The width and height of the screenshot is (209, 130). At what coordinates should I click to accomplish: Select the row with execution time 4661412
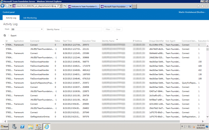pos(106,70)
